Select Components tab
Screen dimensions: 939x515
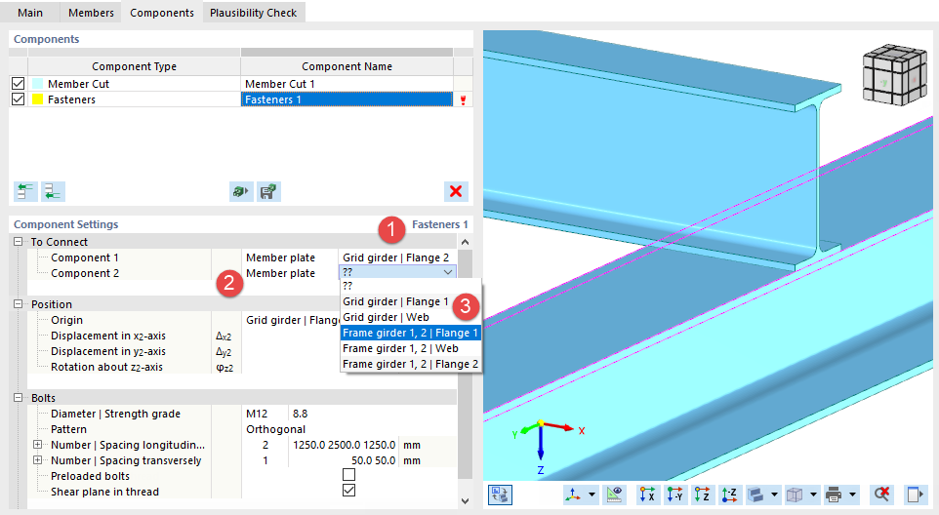[162, 13]
